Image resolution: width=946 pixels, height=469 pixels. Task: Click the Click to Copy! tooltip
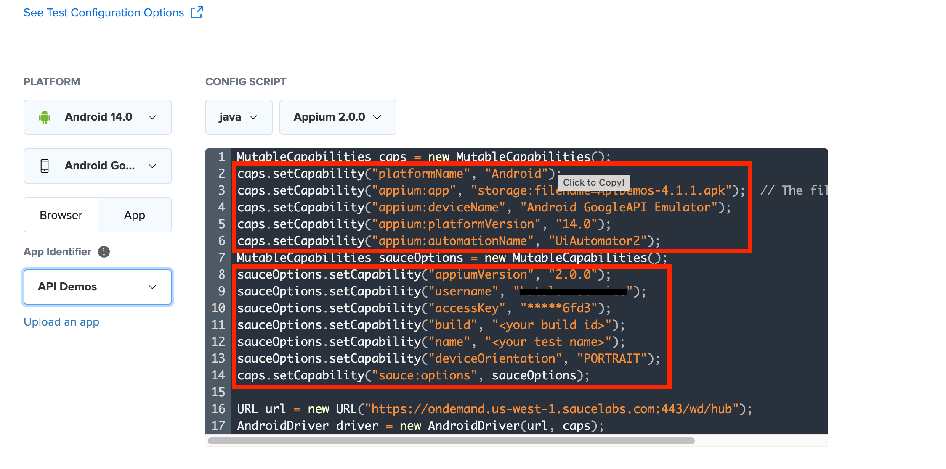pos(593,182)
